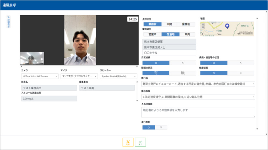Click the small self-view video thumbnail
This screenshot has height=150, width=268.
pos(32,58)
